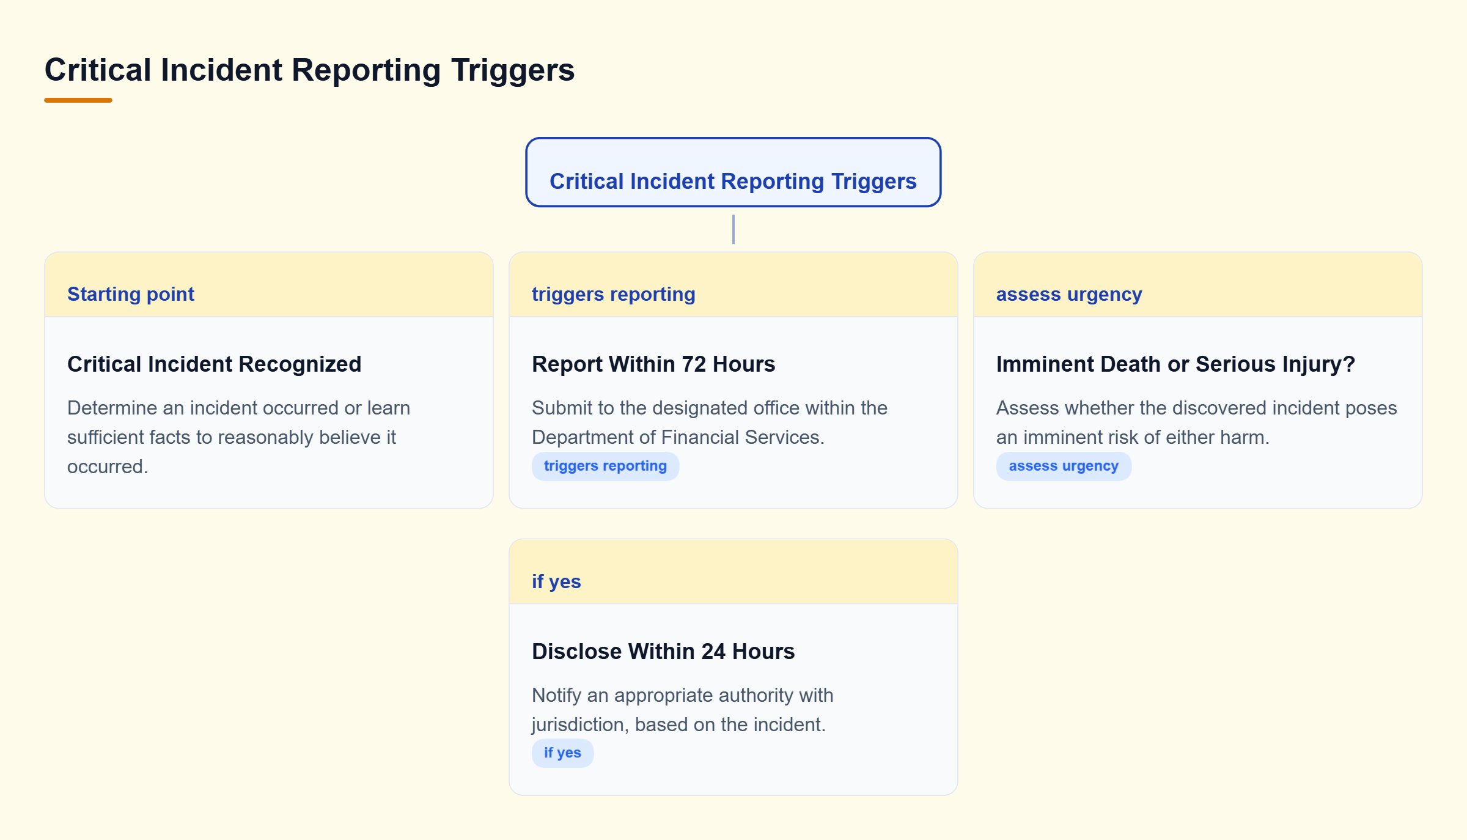
Task: Select the Report Within 72 Hours title
Action: (653, 364)
